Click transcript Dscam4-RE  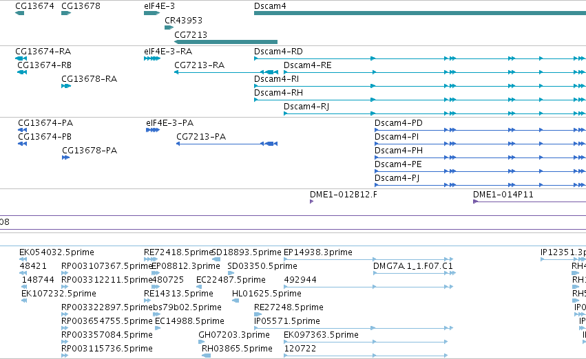point(307,65)
